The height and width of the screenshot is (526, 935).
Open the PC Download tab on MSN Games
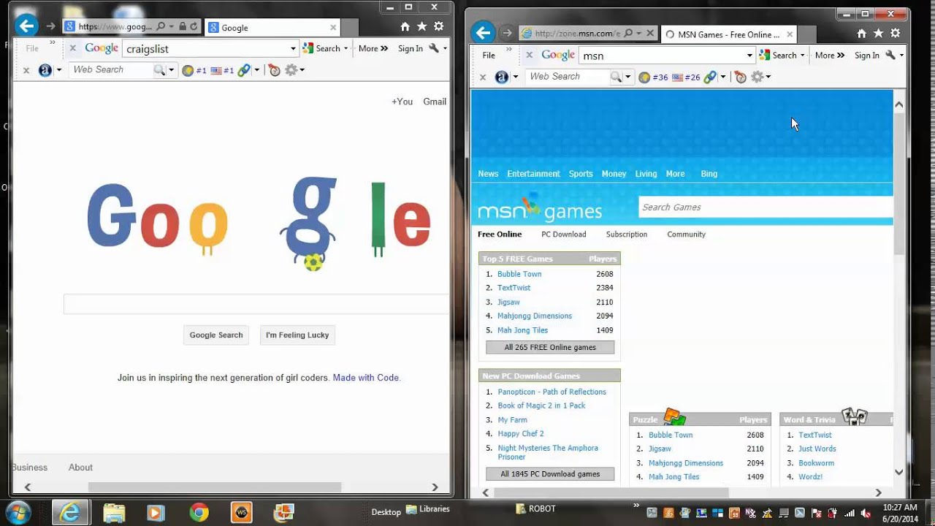pyautogui.click(x=563, y=235)
